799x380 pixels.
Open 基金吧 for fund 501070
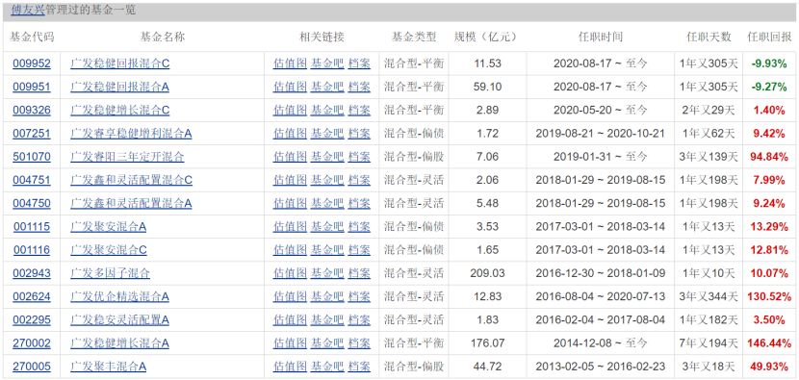(327, 157)
